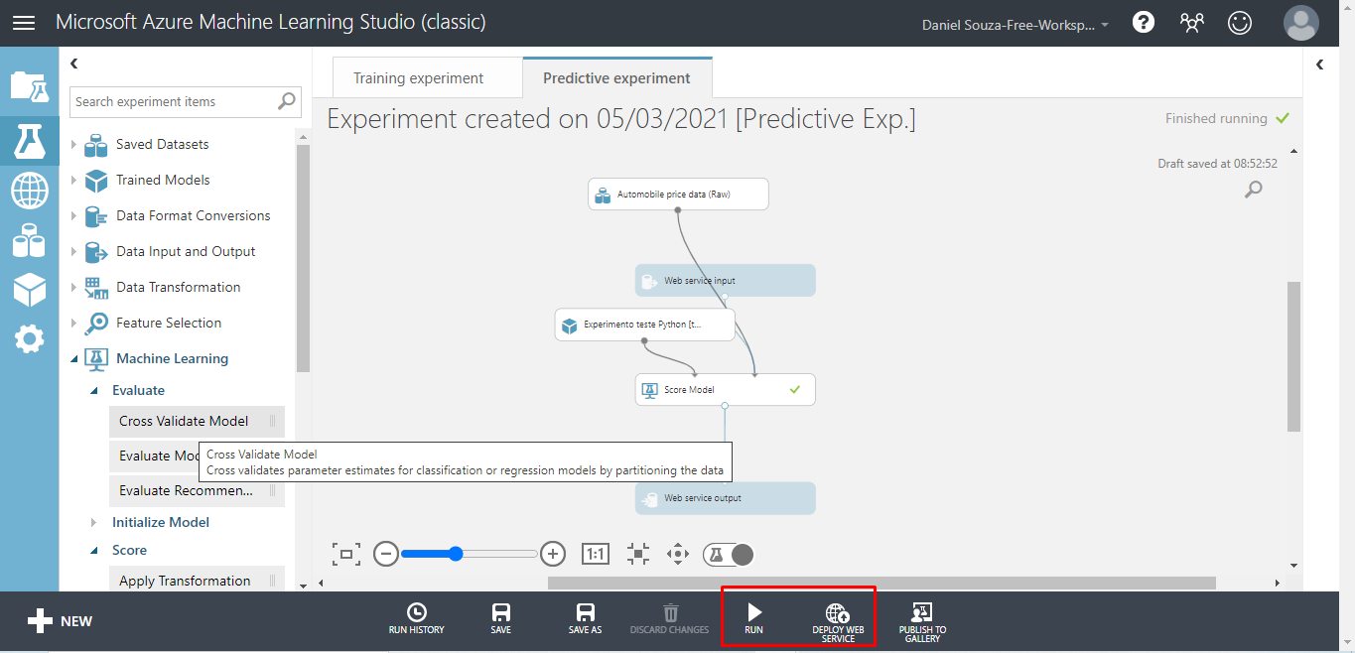Click the 1:1 actual size button
1355x653 pixels.
(x=595, y=554)
